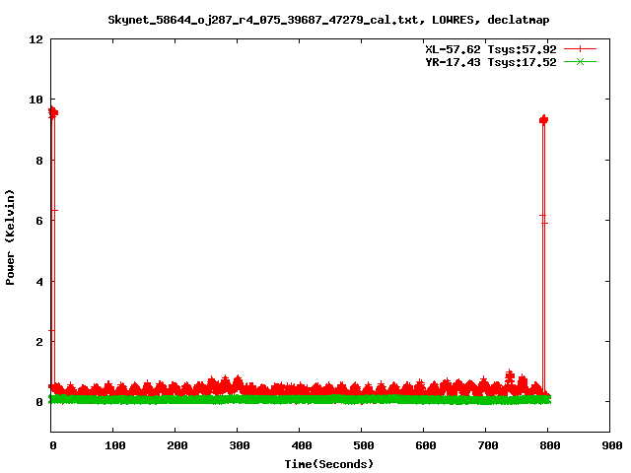Click the green YR legend line sample
631x473 pixels.
580,61
